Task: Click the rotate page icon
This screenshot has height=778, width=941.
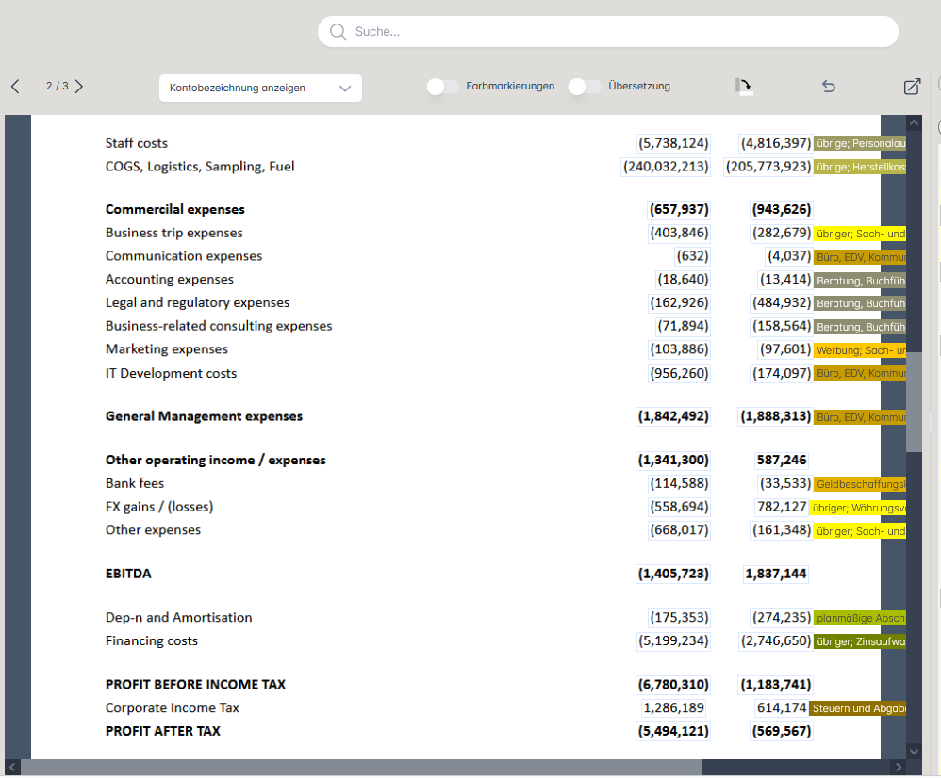Action: click(x=744, y=87)
